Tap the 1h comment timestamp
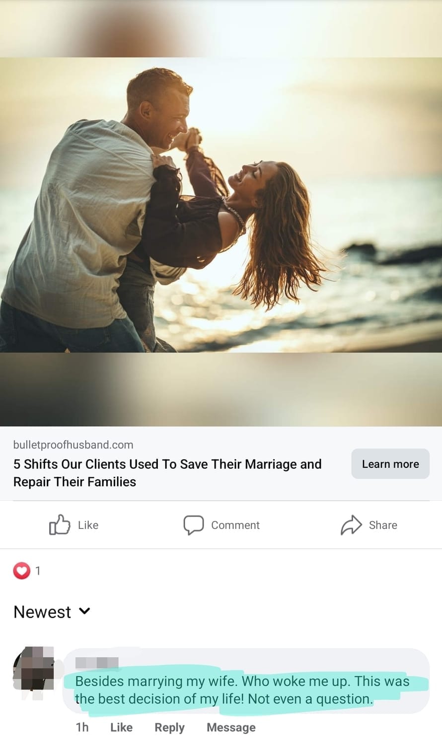 click(82, 727)
